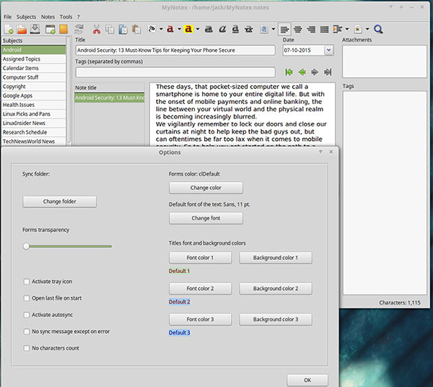Image resolution: width=433 pixels, height=387 pixels.
Task: Save using the download-tray toolbar icon
Action: tap(35, 29)
